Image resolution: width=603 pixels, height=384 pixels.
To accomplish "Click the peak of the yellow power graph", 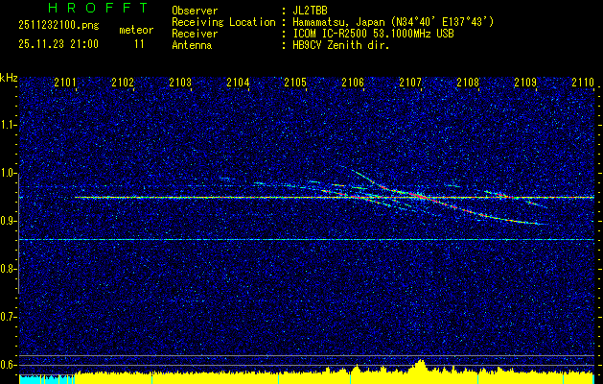I will 420,363.
